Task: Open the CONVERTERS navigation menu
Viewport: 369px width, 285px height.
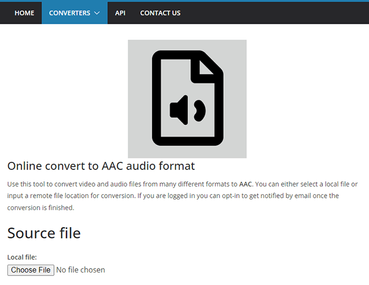Action: (x=74, y=13)
